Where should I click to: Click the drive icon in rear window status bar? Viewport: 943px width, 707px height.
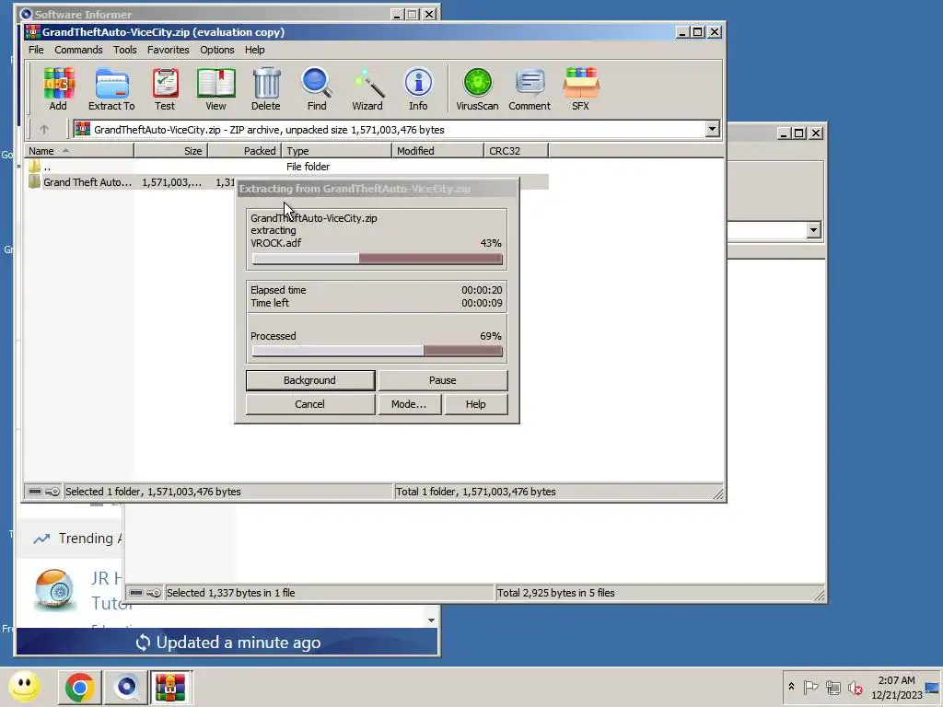click(x=136, y=593)
